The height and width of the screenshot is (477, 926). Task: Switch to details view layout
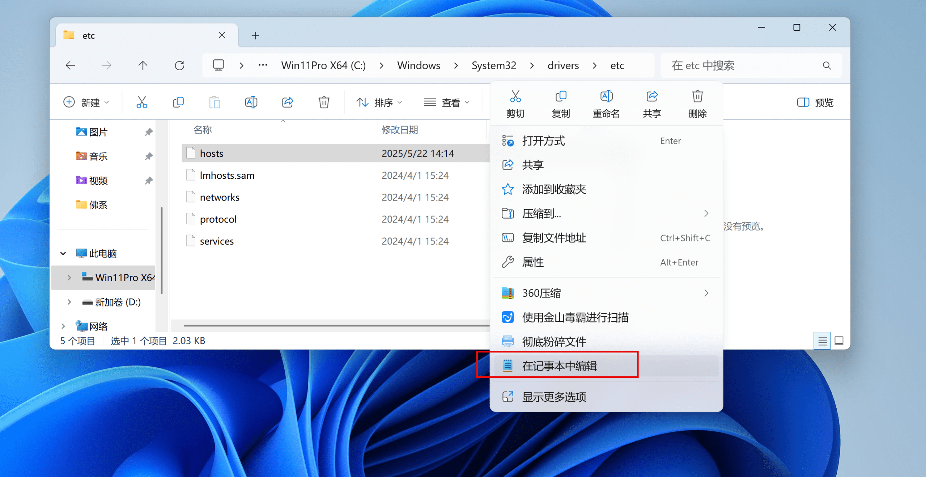[822, 341]
